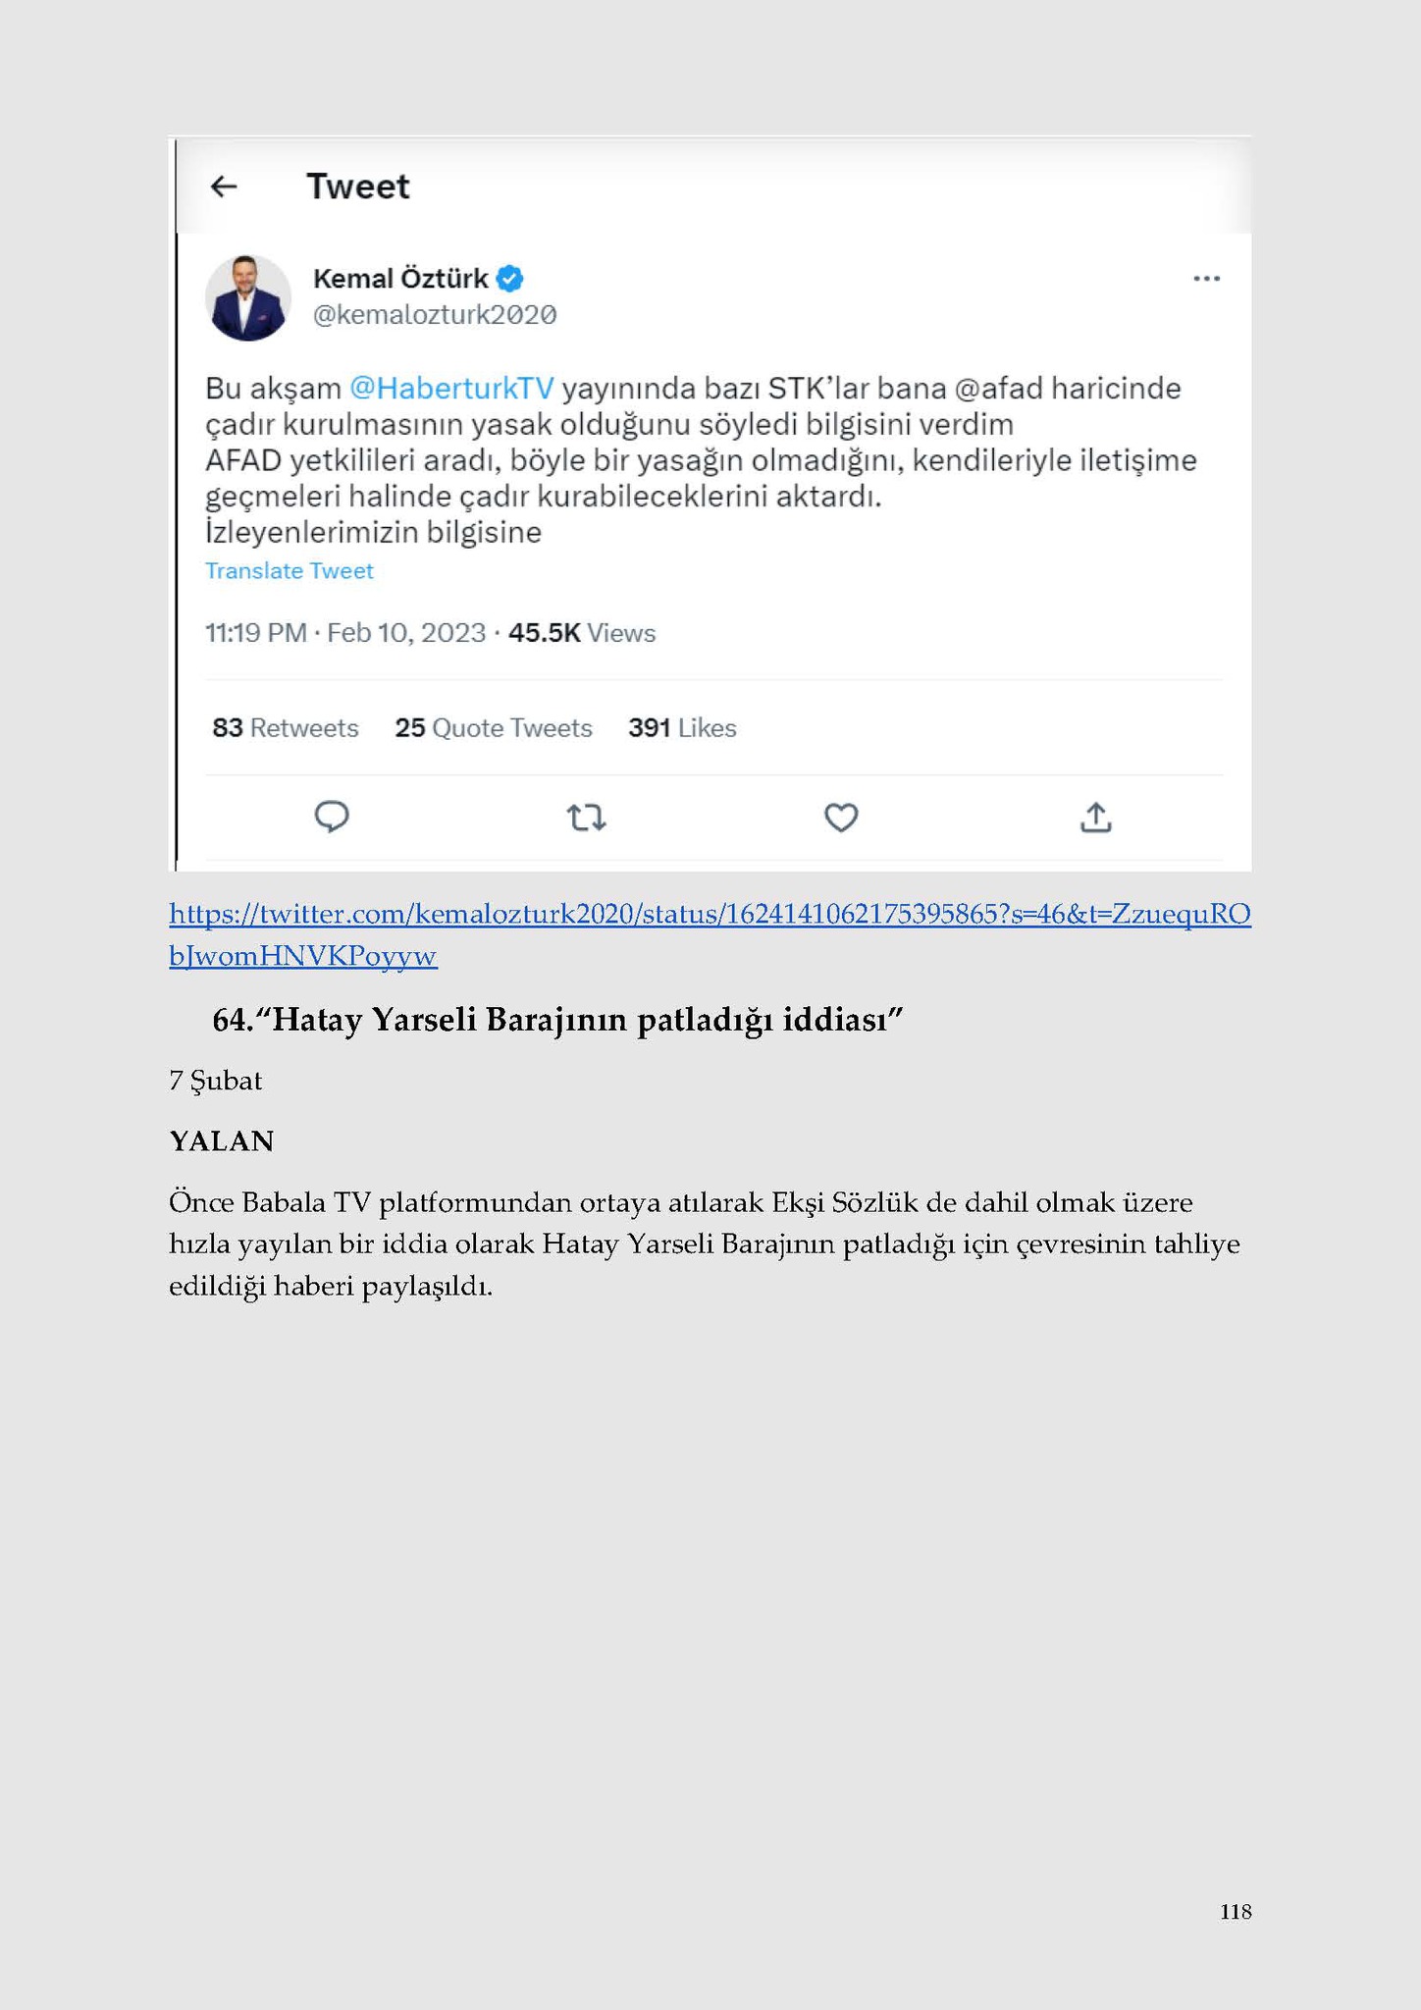1421x2010 pixels.
Task: Click the Kemal Öztürk display name
Action: (400, 279)
